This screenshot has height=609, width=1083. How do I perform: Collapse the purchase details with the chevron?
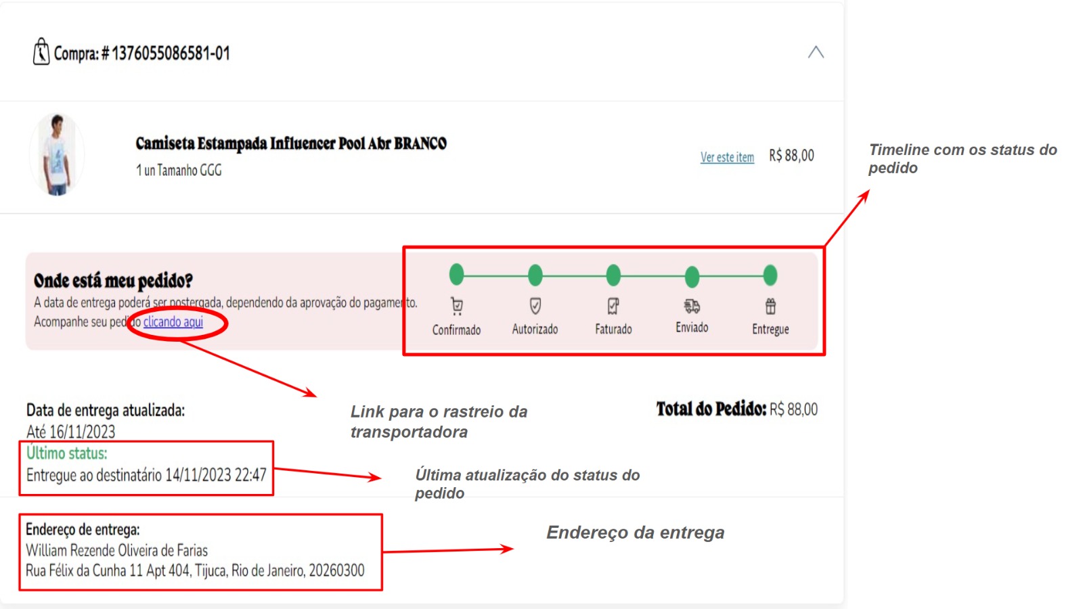tap(816, 52)
